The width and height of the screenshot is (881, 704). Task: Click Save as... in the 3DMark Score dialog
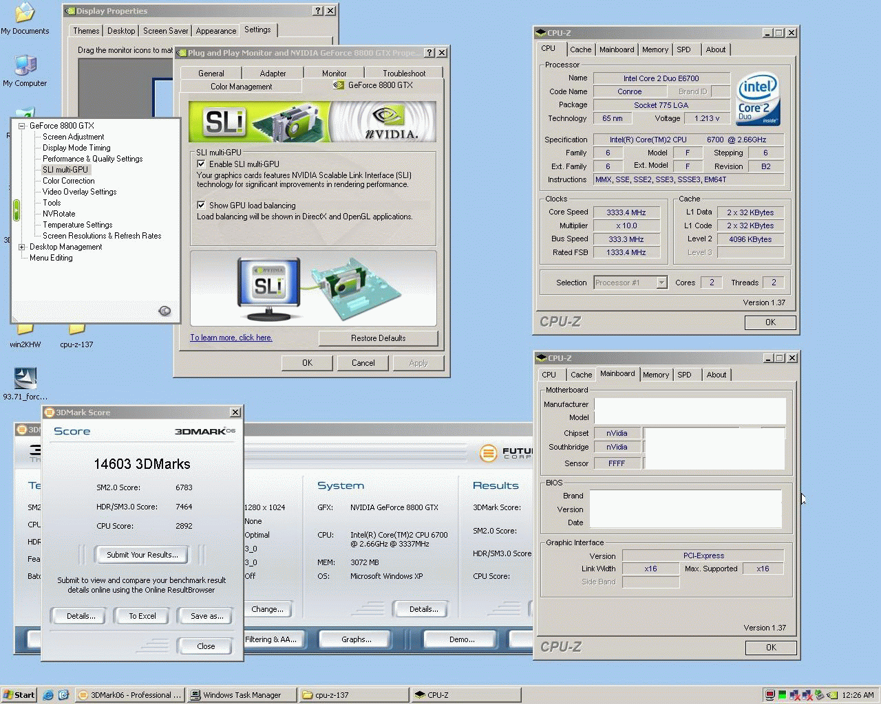206,616
